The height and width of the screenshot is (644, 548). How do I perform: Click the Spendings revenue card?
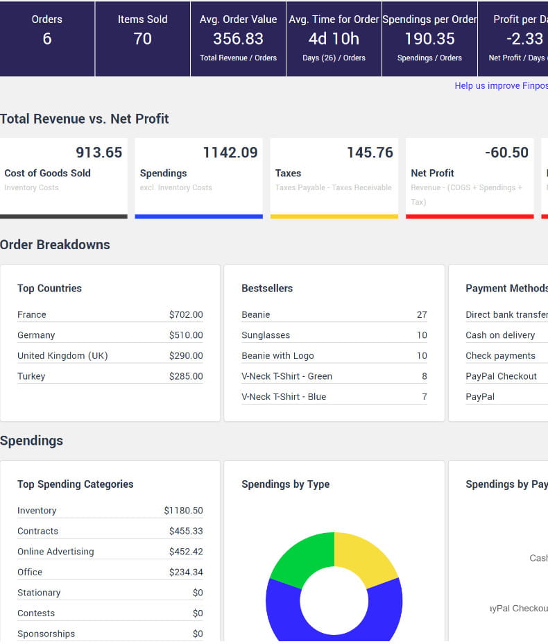pos(198,178)
